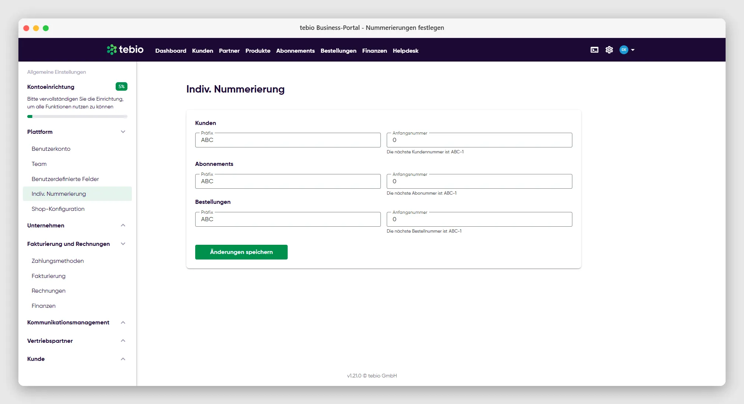Screen dimensions: 744x404
Task: Go to Bestellungen in the top navigation
Action: coord(338,50)
